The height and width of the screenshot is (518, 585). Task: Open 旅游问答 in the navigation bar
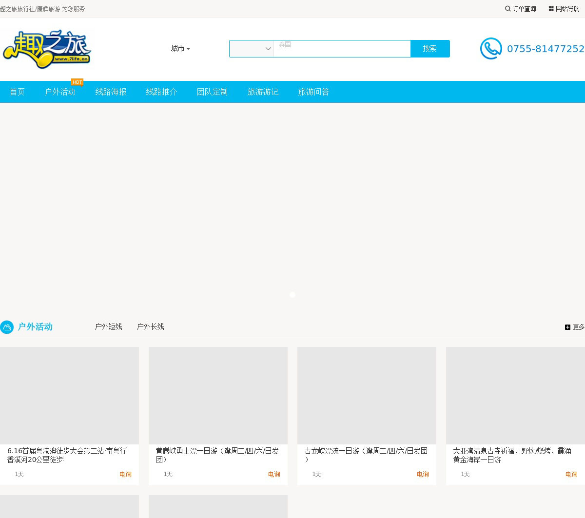click(x=313, y=92)
